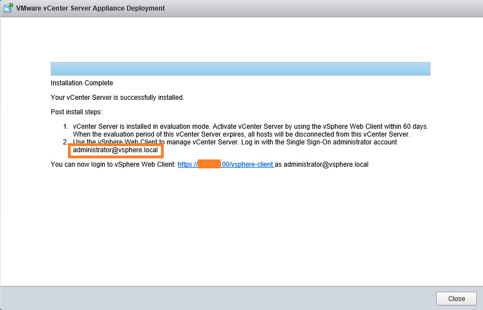Click 'as administrator@vsphere.local' after the link

click(x=321, y=164)
